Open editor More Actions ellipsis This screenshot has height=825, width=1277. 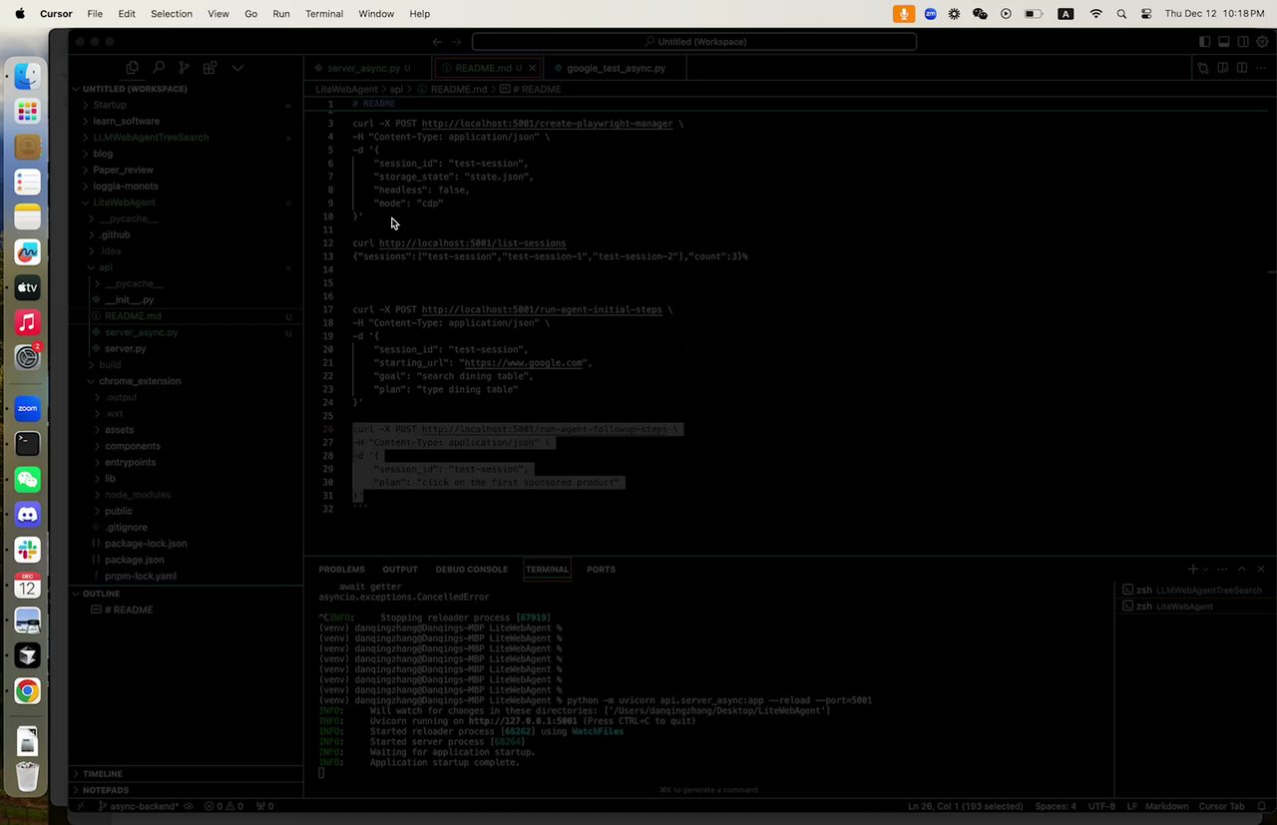pos(1261,68)
